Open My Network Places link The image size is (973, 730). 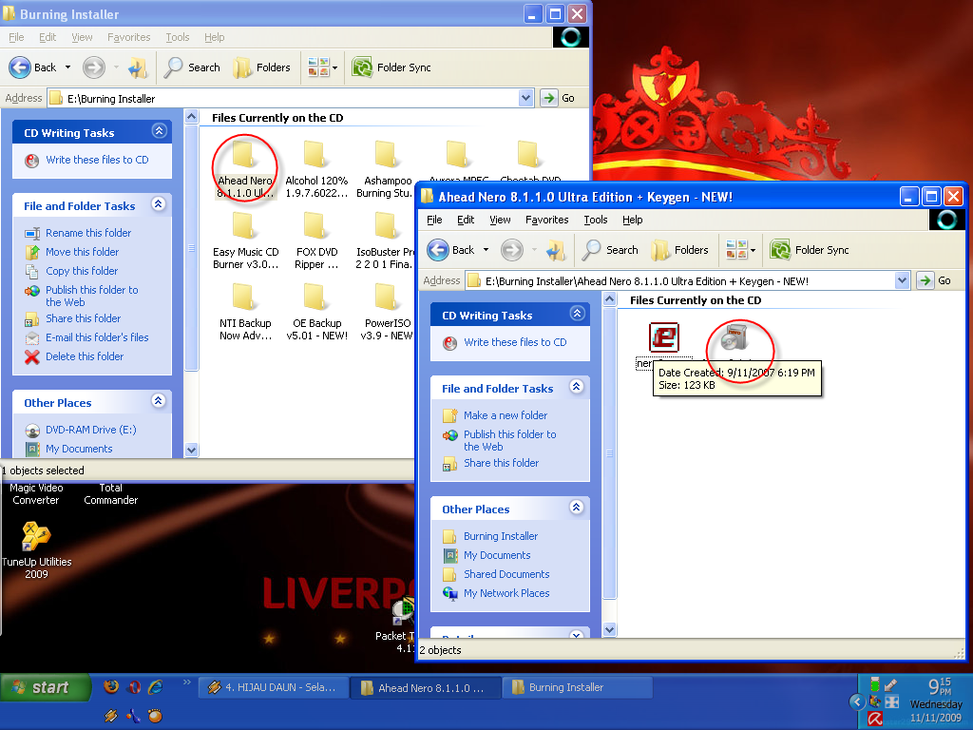(x=506, y=593)
